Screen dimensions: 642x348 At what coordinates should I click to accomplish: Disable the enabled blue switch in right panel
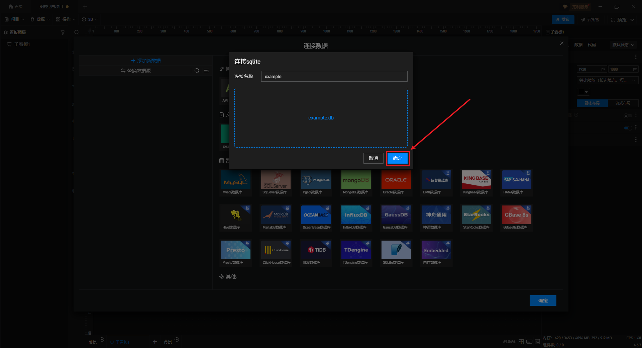pyautogui.click(x=628, y=128)
